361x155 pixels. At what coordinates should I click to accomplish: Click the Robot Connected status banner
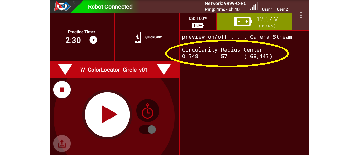pos(110,7)
